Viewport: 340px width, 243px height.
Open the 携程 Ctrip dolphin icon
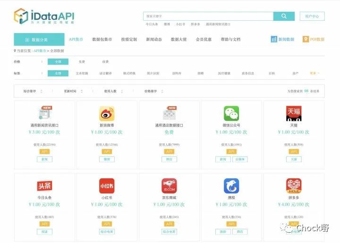pyautogui.click(x=231, y=186)
